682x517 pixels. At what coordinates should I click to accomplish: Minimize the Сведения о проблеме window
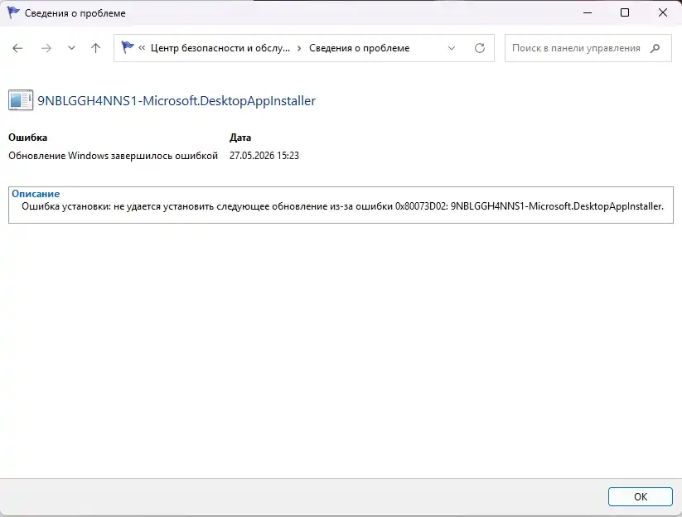pyautogui.click(x=588, y=12)
